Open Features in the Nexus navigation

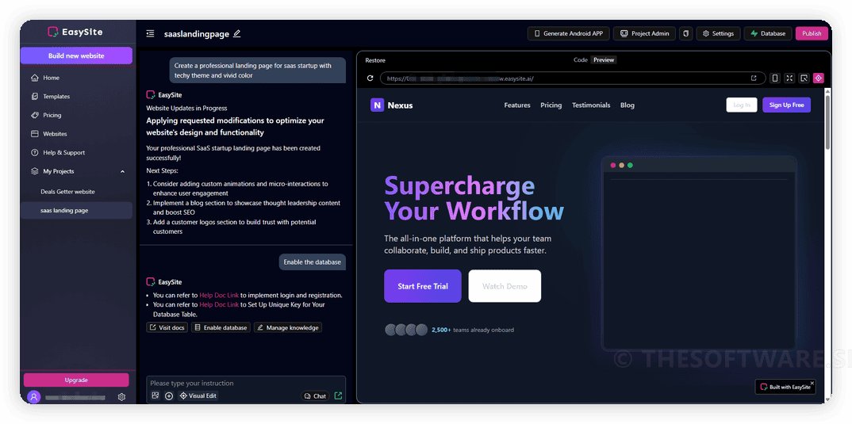point(517,105)
